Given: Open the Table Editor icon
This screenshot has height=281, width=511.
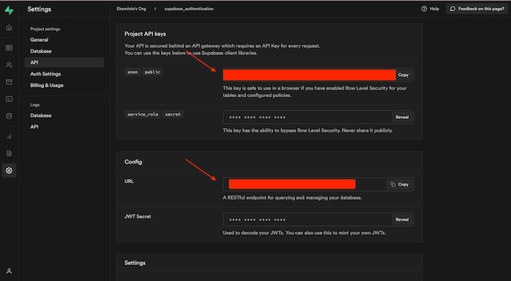Looking at the screenshot, I should click(x=9, y=48).
